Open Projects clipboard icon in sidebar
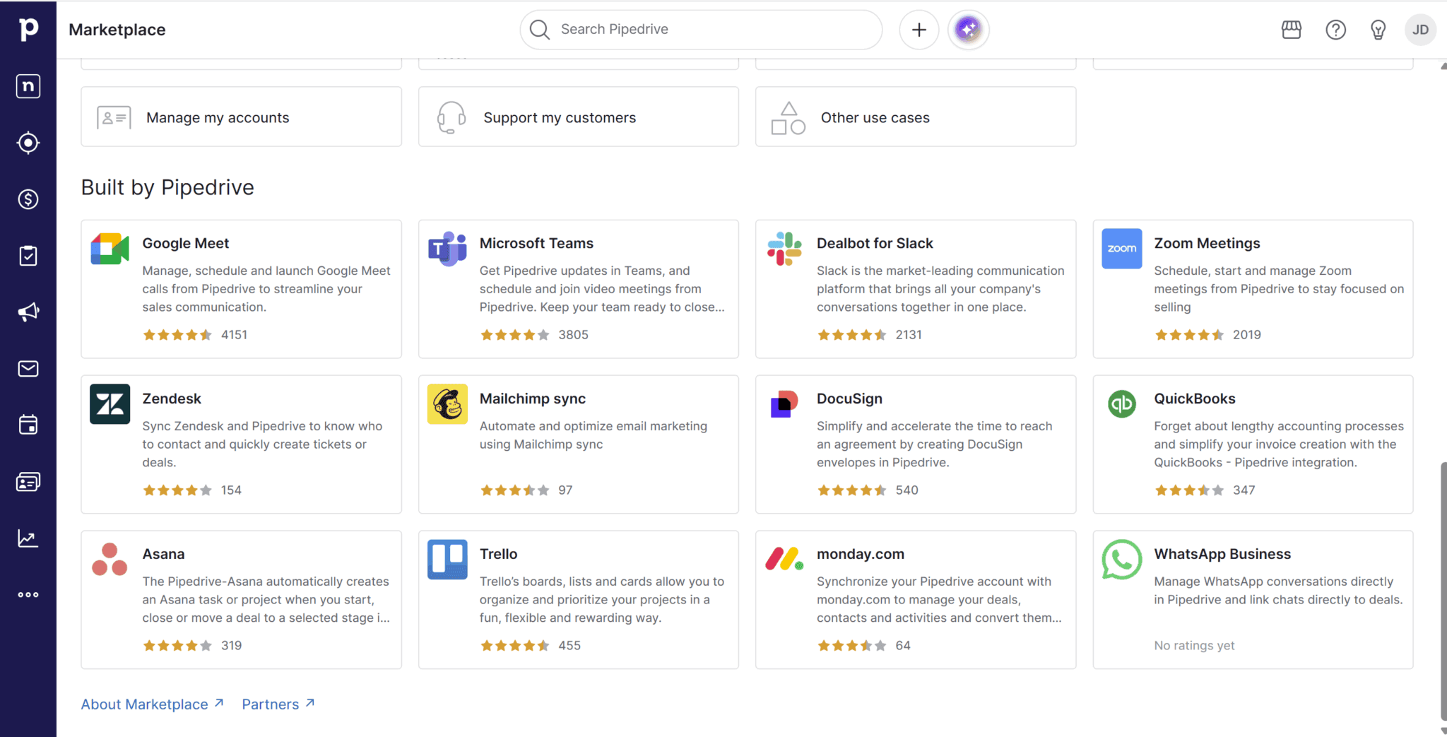The height and width of the screenshot is (737, 1447). (x=28, y=256)
